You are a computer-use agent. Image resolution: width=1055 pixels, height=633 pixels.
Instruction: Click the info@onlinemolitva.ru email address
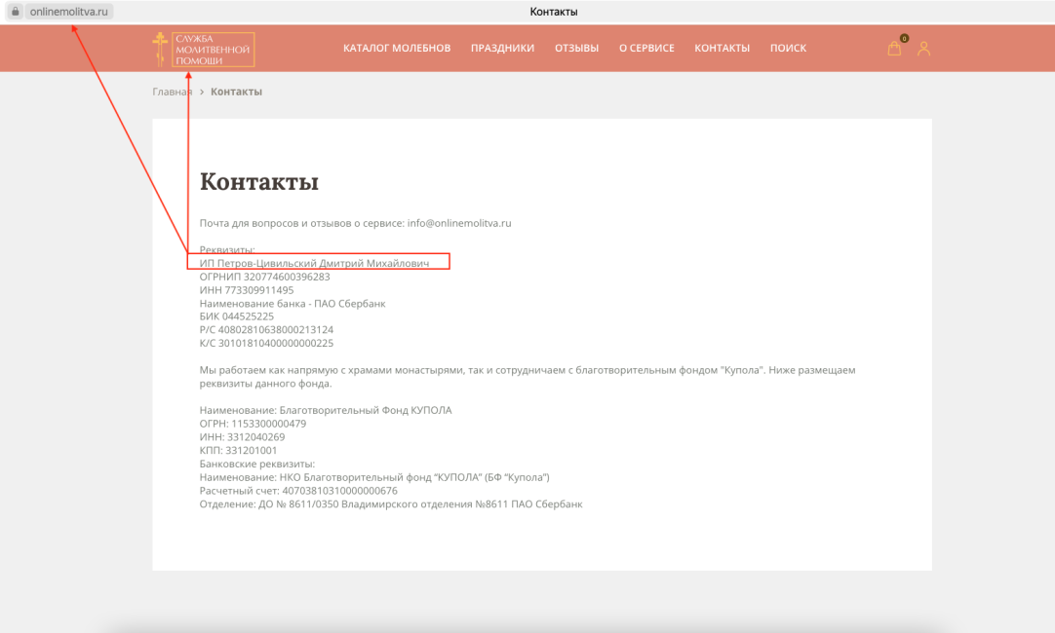tap(459, 223)
